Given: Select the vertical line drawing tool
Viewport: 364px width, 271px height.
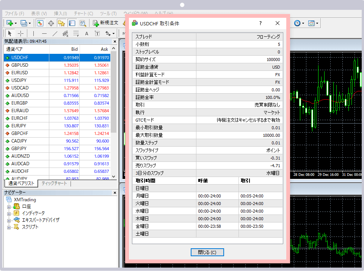Looking at the screenshot, I should coord(33,33).
